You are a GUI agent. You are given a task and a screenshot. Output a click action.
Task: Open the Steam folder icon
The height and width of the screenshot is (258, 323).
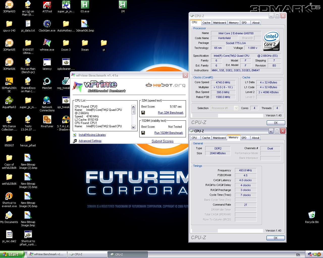pos(85,45)
